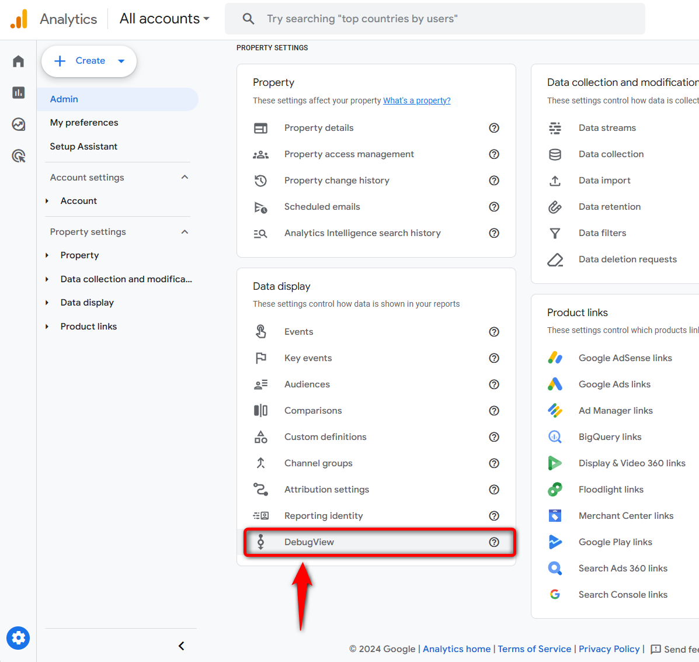
Task: Click the Custom definitions icon
Action: pos(261,437)
